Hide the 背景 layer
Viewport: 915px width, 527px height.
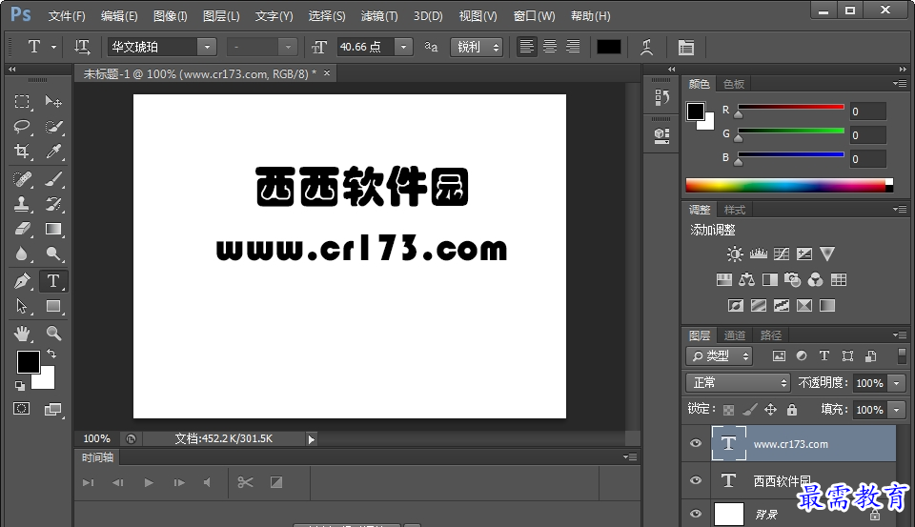696,514
